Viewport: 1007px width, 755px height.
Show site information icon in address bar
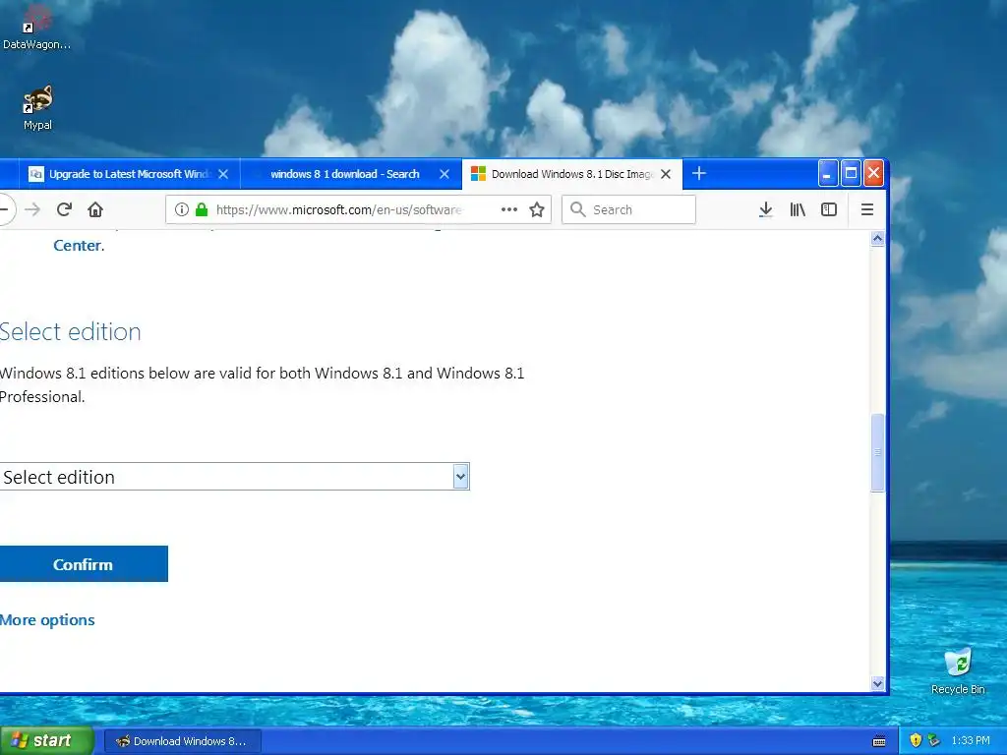[182, 209]
